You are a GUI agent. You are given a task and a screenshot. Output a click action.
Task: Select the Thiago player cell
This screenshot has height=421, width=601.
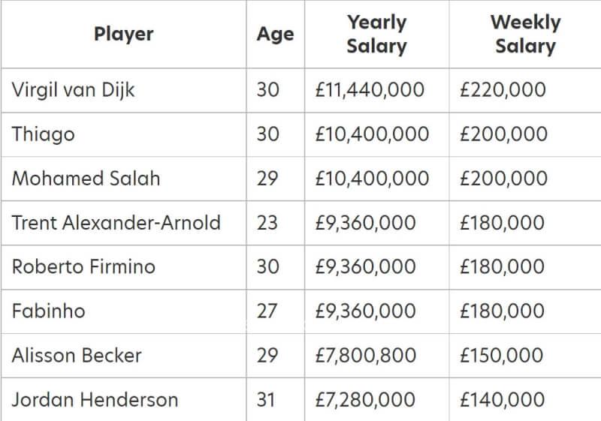(44, 134)
